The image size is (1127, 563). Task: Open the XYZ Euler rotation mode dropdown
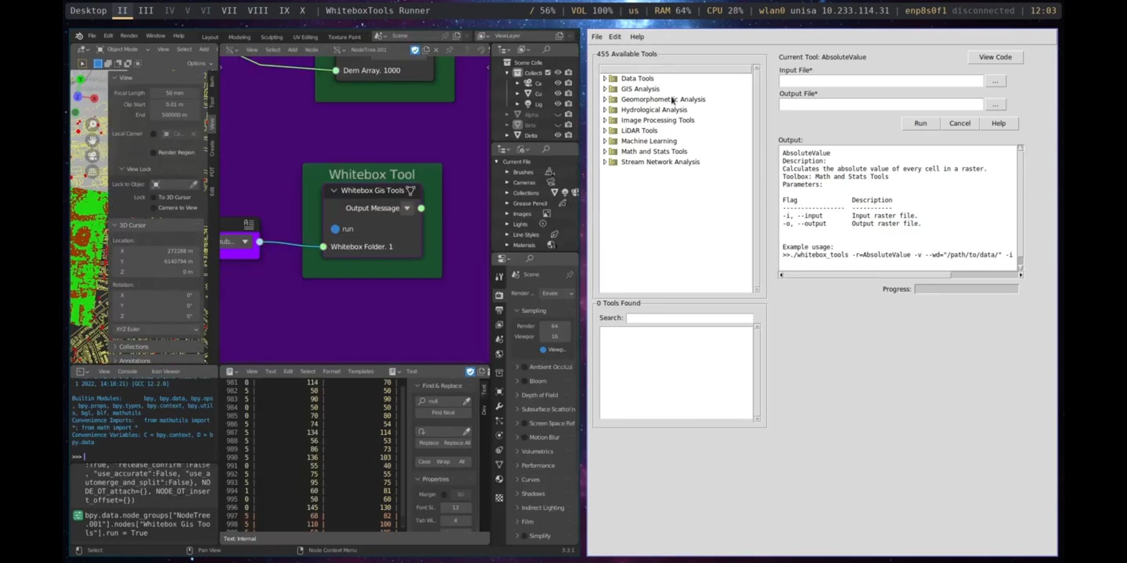point(157,329)
